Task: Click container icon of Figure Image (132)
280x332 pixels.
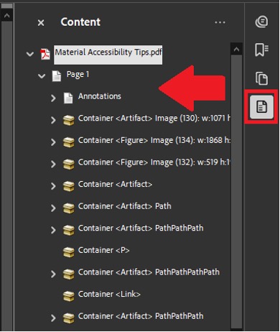Action: click(x=69, y=165)
